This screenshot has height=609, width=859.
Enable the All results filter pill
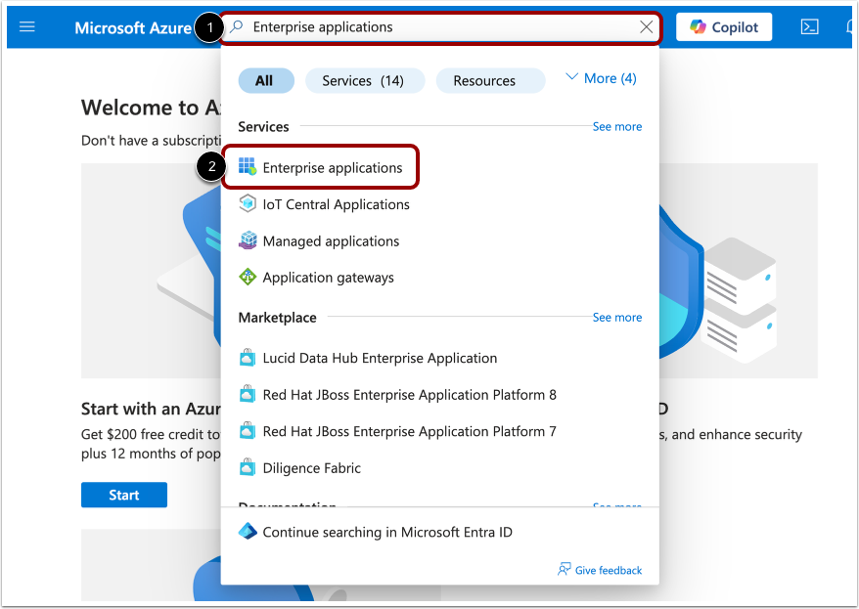click(265, 80)
